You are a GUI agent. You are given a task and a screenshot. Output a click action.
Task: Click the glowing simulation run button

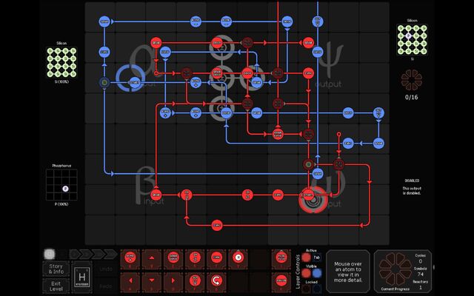[50, 255]
